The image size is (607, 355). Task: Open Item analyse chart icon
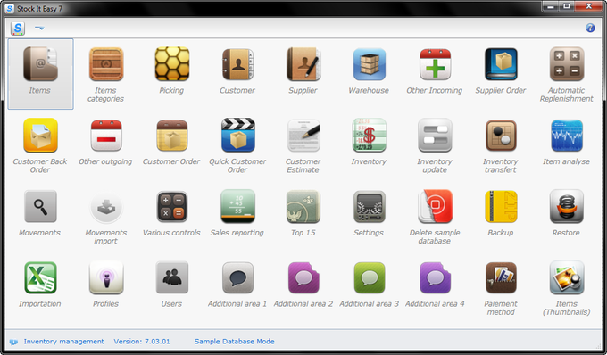tap(567, 136)
